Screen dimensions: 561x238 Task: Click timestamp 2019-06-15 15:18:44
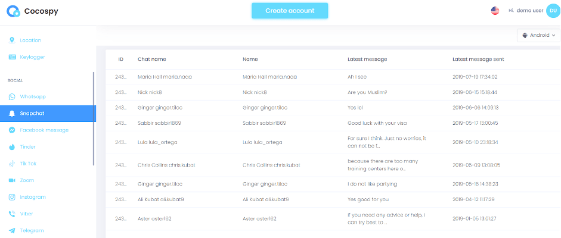[475, 92]
